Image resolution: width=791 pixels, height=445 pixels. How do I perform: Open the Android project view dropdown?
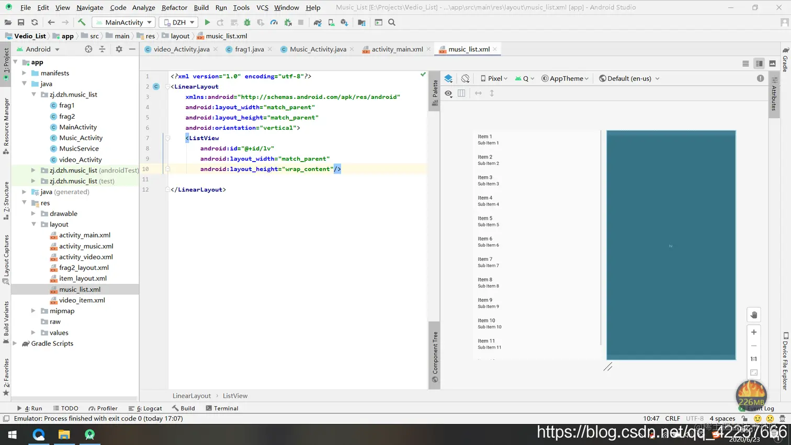point(38,49)
